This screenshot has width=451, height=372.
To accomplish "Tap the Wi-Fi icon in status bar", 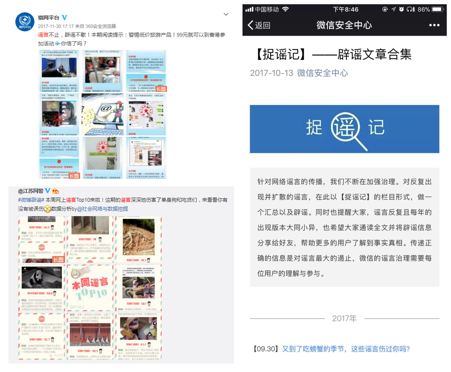I will [285, 9].
